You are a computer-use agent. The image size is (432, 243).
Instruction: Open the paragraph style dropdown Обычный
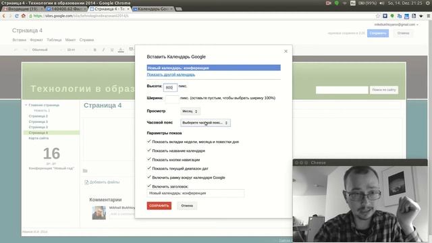[x=47, y=50]
